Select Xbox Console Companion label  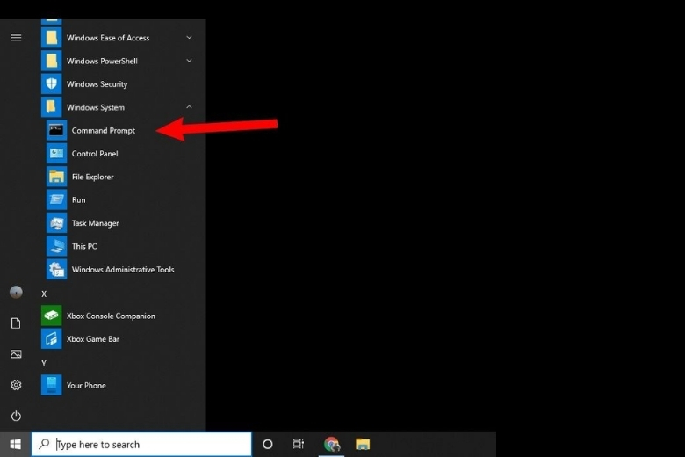coord(111,316)
